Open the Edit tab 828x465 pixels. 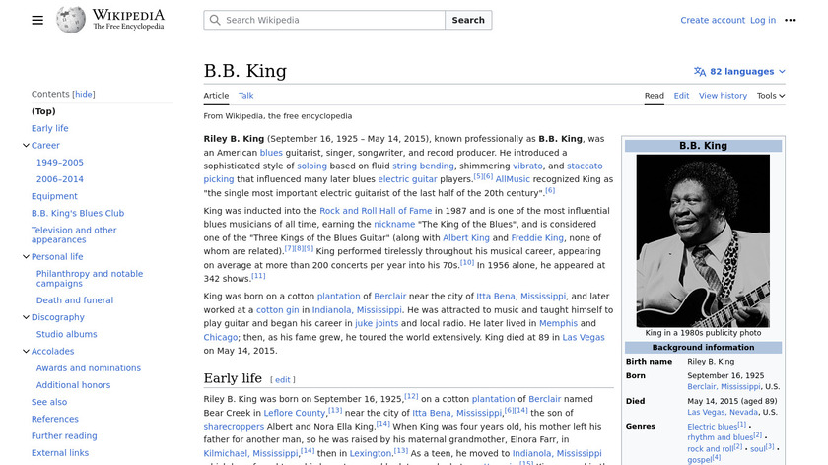click(x=681, y=96)
